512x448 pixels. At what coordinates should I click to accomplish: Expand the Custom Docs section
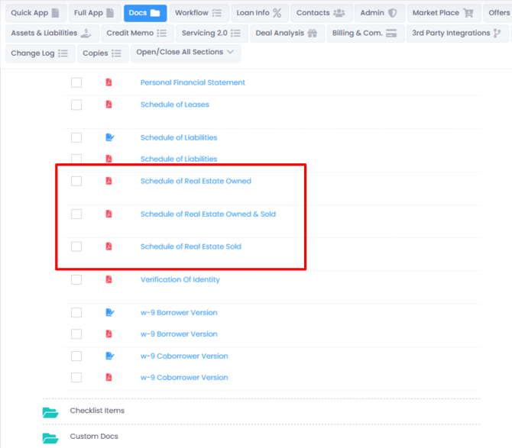pos(94,437)
